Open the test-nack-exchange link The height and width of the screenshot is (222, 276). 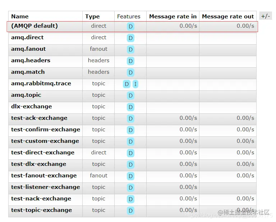click(41, 199)
